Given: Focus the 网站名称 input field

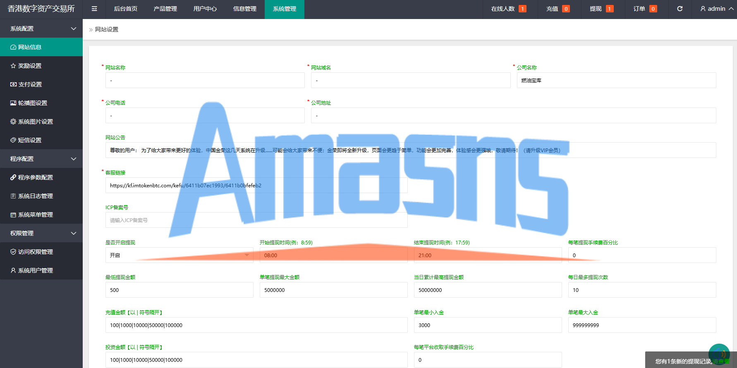Looking at the screenshot, I should [205, 80].
